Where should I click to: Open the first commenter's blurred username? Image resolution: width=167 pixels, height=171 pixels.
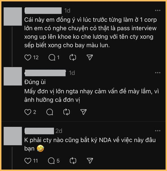click(43, 10)
